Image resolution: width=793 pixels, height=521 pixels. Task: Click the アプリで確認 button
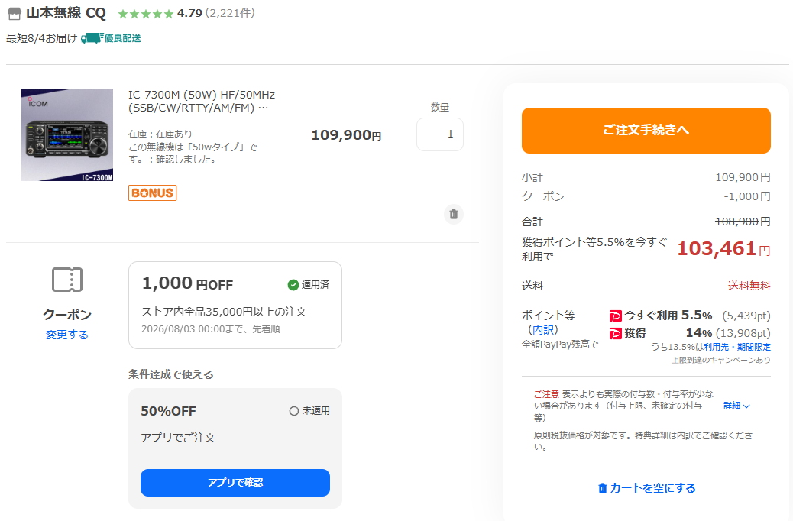pos(235,483)
